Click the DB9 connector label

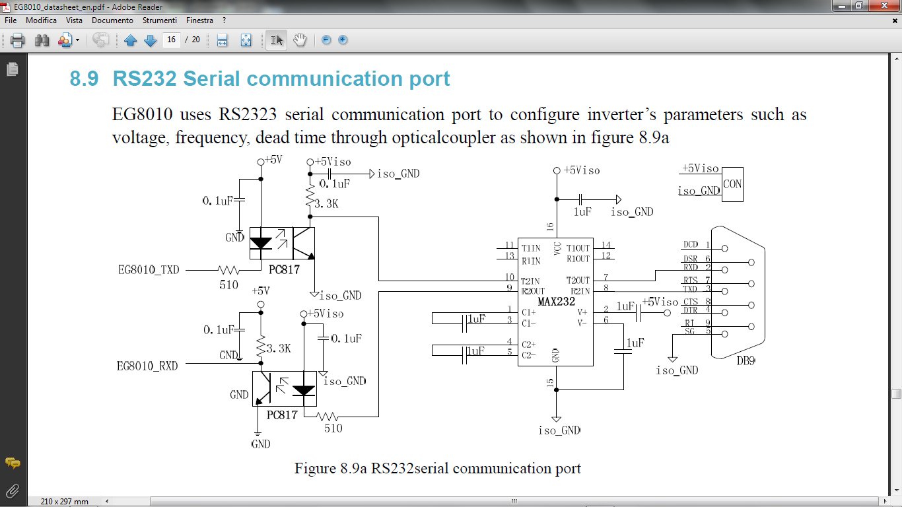[x=746, y=362]
